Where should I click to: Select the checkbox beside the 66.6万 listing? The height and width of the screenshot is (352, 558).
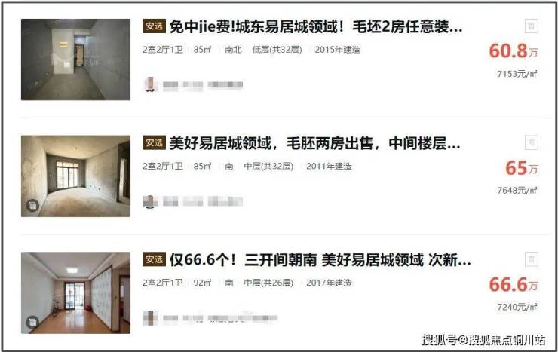click(532, 259)
